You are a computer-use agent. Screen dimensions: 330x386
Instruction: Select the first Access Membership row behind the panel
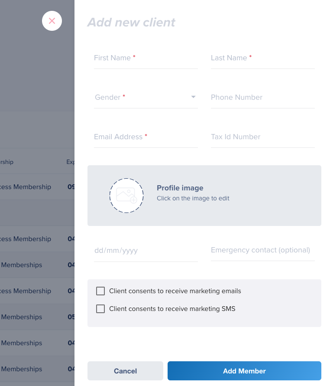(x=37, y=187)
